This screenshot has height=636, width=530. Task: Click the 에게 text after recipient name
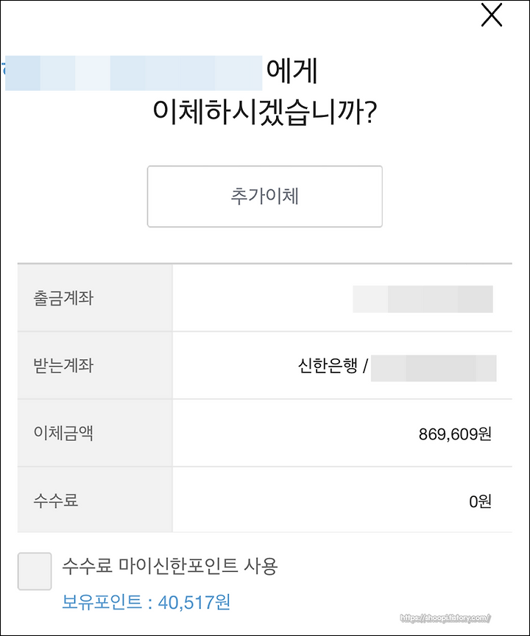292,71
